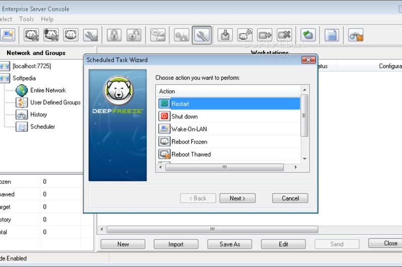This screenshot has width=402, height=267.
Task: Select the Wake-On-LAN action
Action: (x=229, y=129)
